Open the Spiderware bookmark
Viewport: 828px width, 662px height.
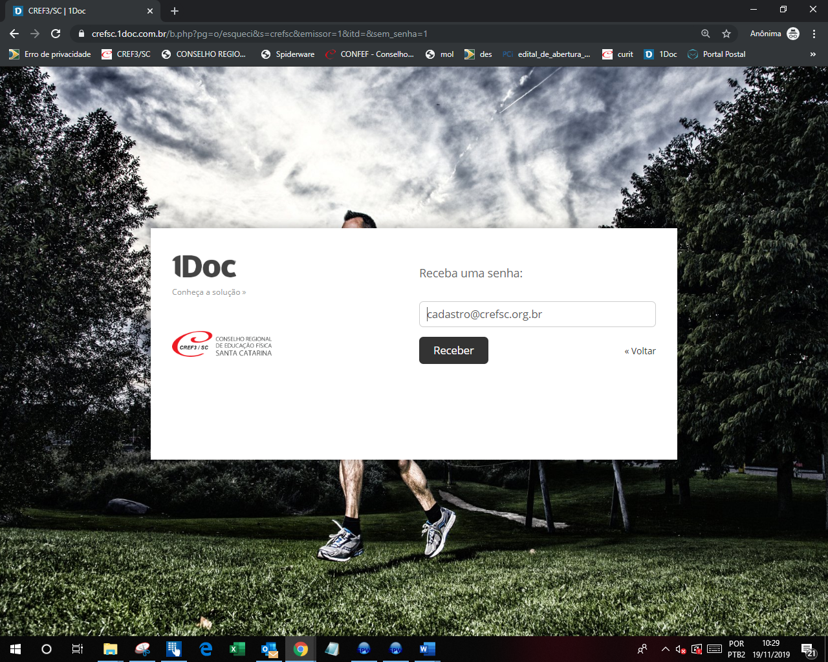pyautogui.click(x=288, y=54)
